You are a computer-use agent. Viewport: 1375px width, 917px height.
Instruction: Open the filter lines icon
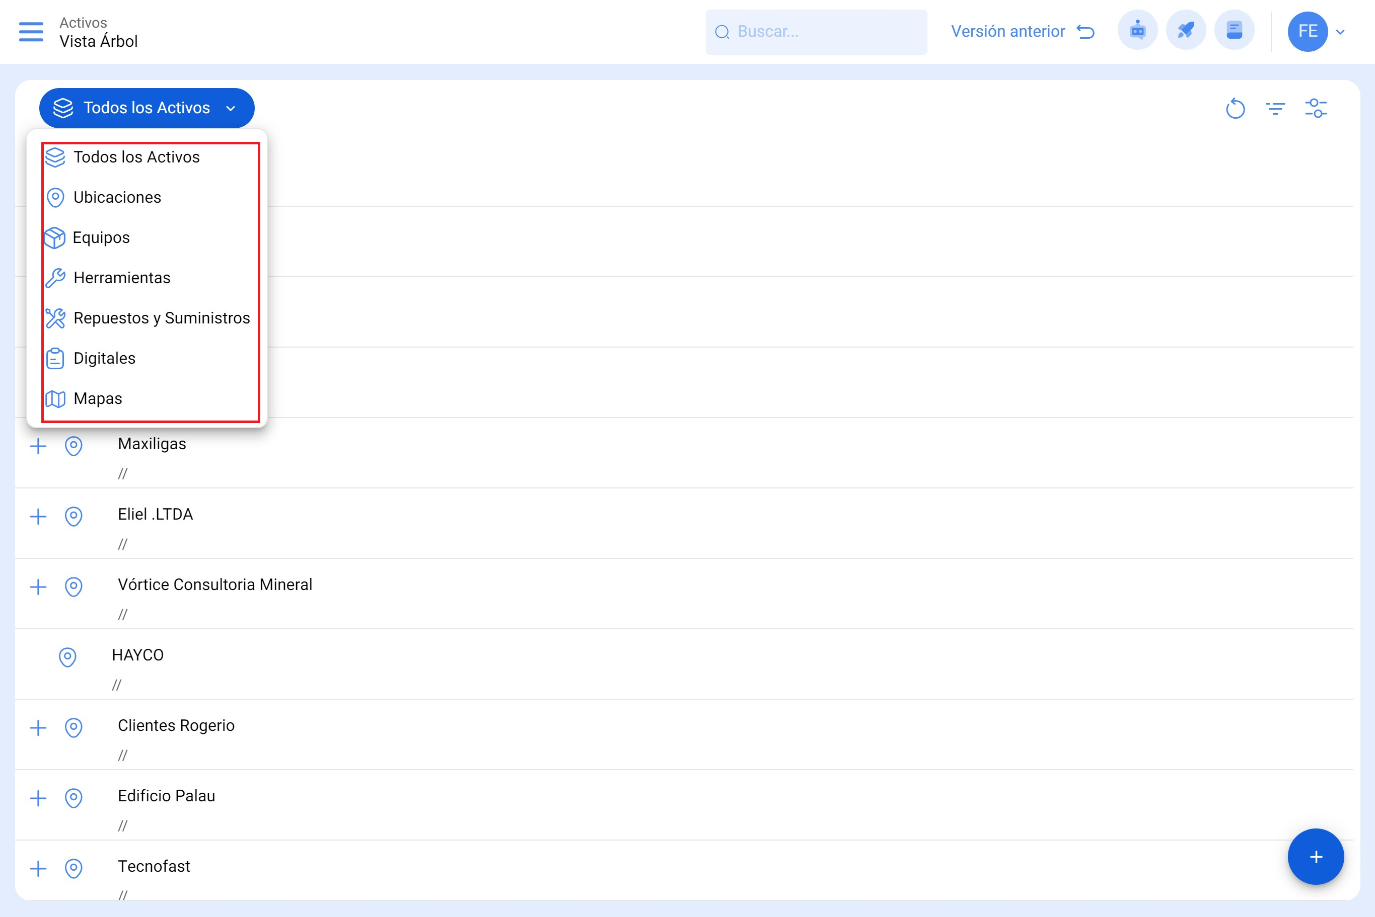click(1275, 108)
